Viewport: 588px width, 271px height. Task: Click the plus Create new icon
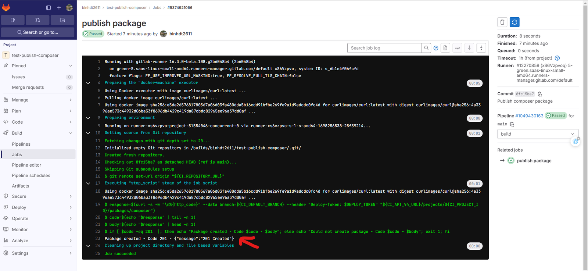pos(59,8)
